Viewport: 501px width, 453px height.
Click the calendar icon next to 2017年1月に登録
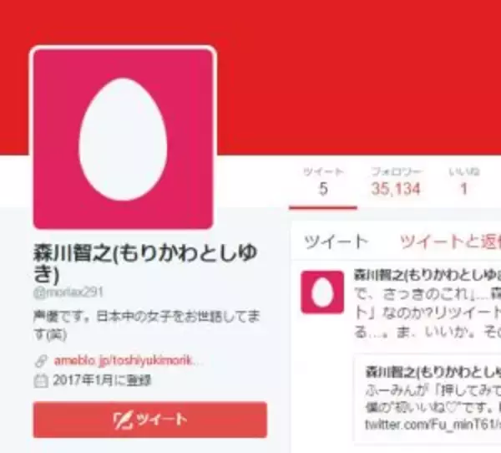point(41,380)
